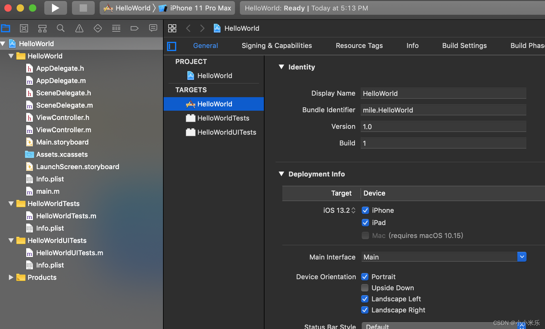
Task: Open HelloWorldUITests.m file
Action: point(70,253)
